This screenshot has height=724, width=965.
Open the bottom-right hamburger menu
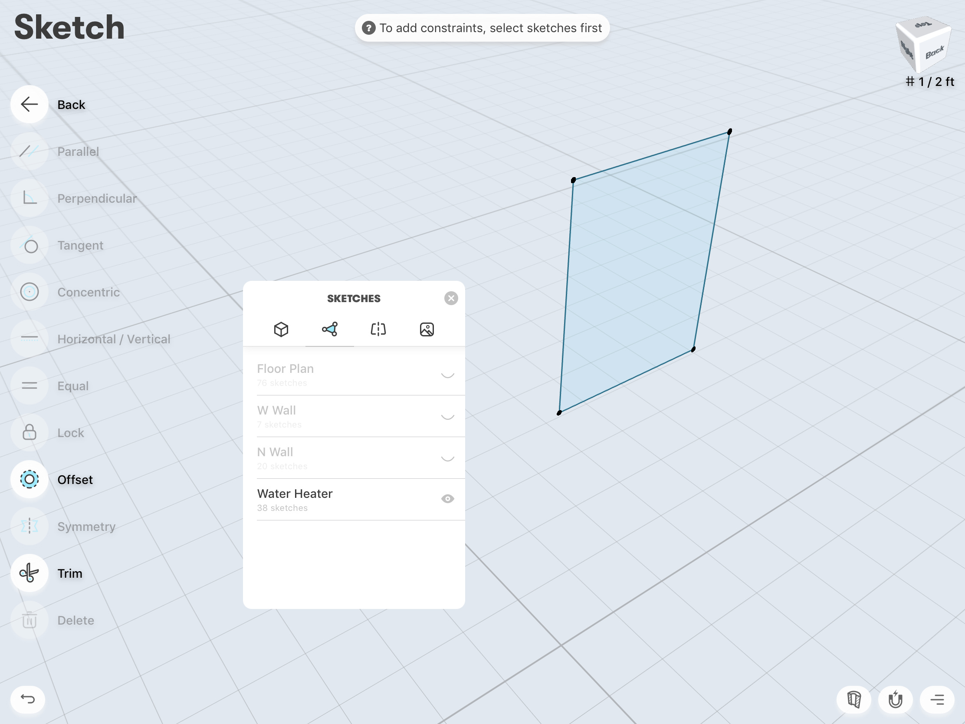click(937, 700)
